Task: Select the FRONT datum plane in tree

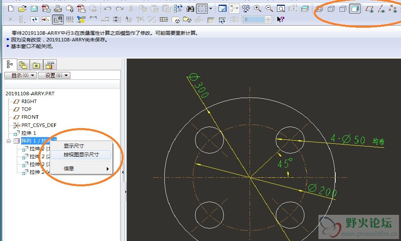Action: click(x=30, y=117)
